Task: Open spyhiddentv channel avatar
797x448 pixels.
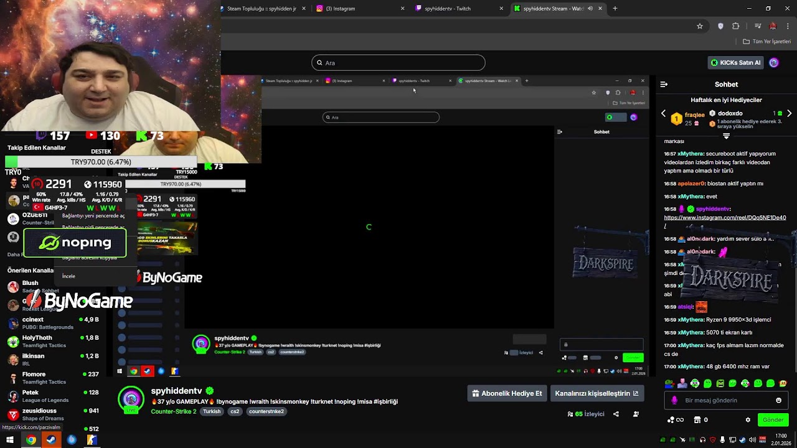Action: coord(131,399)
